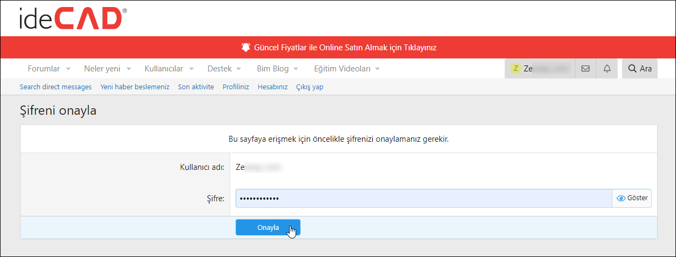Open the Search direct messages link
Viewport: 676px width, 257px height.
[56, 87]
